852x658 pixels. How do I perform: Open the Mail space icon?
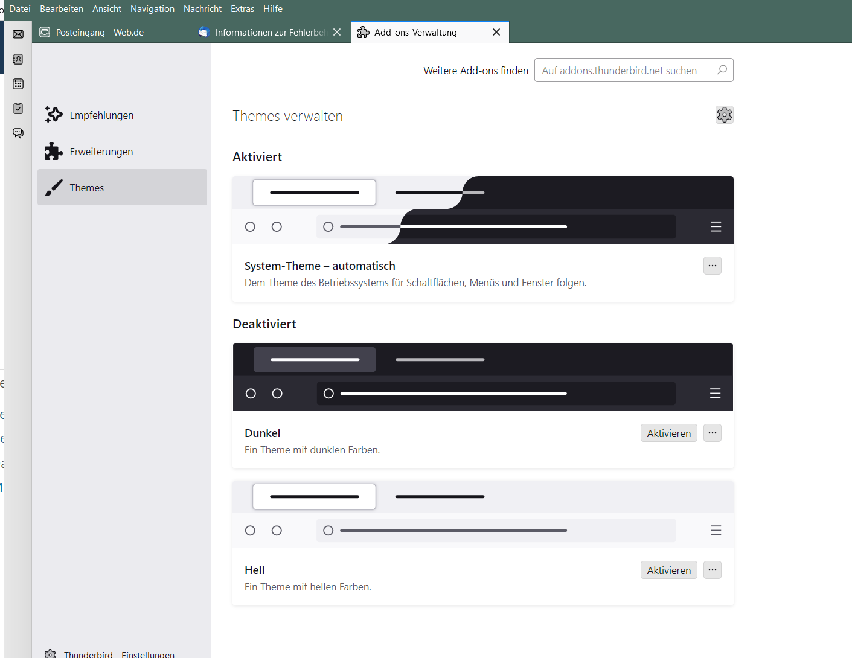point(18,34)
